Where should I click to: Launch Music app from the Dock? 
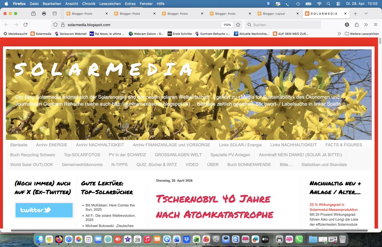pos(147,239)
